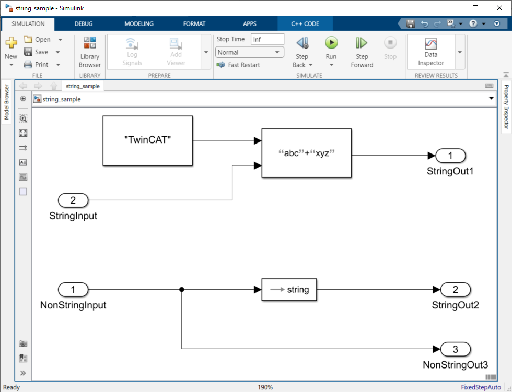Viewport: 512px width, 392px height.
Task: Open the Library Browser
Action: tap(90, 52)
